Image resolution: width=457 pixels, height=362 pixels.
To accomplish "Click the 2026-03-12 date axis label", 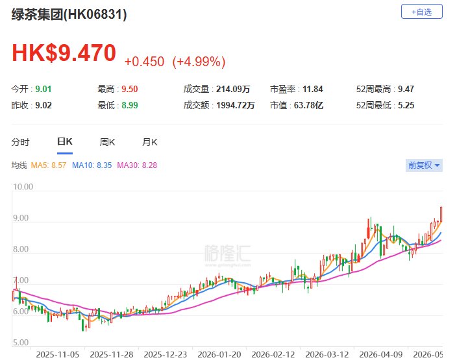I will pos(327,354).
